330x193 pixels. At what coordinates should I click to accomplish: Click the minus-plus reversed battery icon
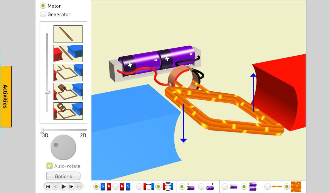click(210, 187)
